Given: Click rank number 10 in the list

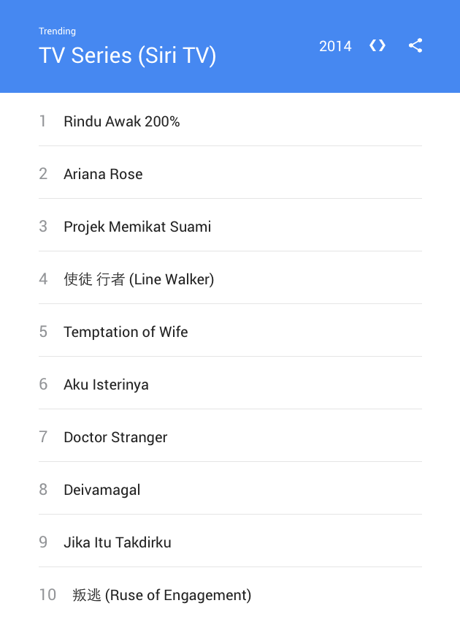Looking at the screenshot, I should [47, 595].
